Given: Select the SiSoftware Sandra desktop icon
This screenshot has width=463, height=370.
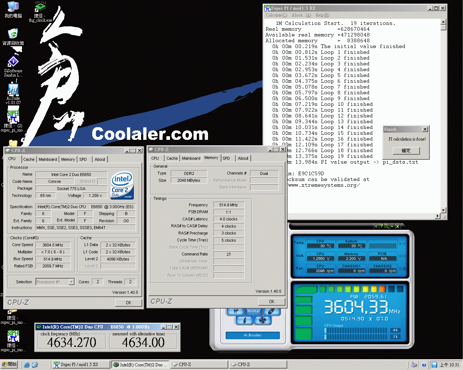Looking at the screenshot, I should point(13,66).
